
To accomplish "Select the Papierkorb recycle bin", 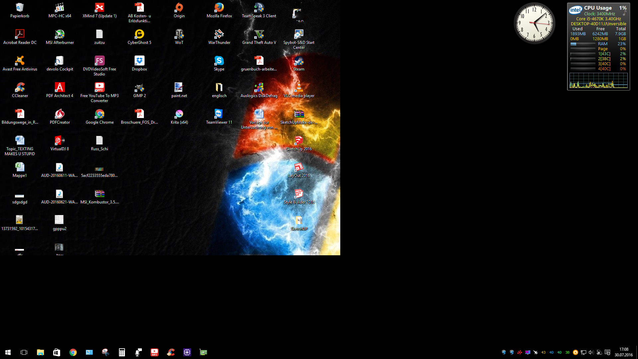I will click(x=20, y=8).
